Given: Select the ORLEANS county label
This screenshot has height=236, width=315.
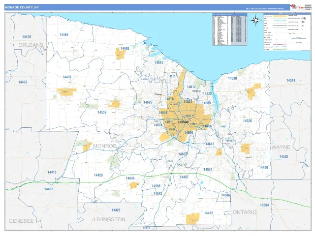Looking at the screenshot, I should 31,45.
